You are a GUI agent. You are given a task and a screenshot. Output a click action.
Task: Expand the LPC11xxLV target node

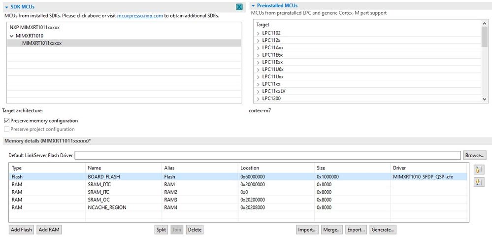point(258,91)
